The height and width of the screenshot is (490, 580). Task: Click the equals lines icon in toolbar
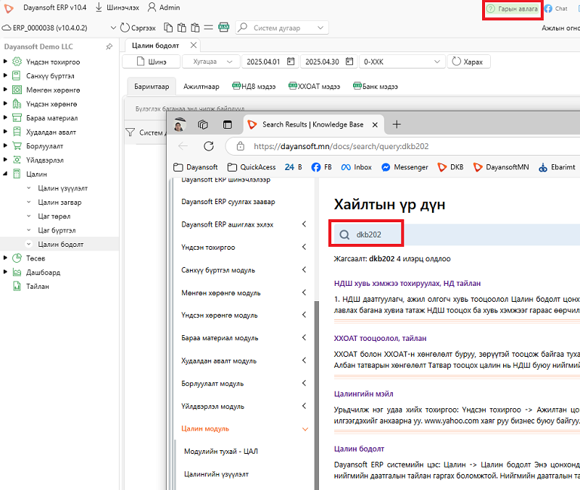pos(209,28)
